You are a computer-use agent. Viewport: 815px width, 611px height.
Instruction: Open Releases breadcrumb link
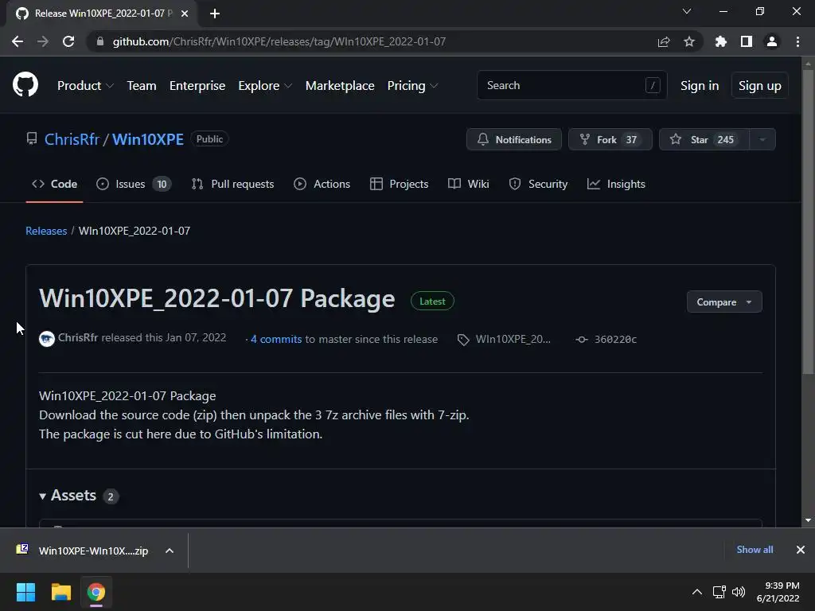click(46, 231)
